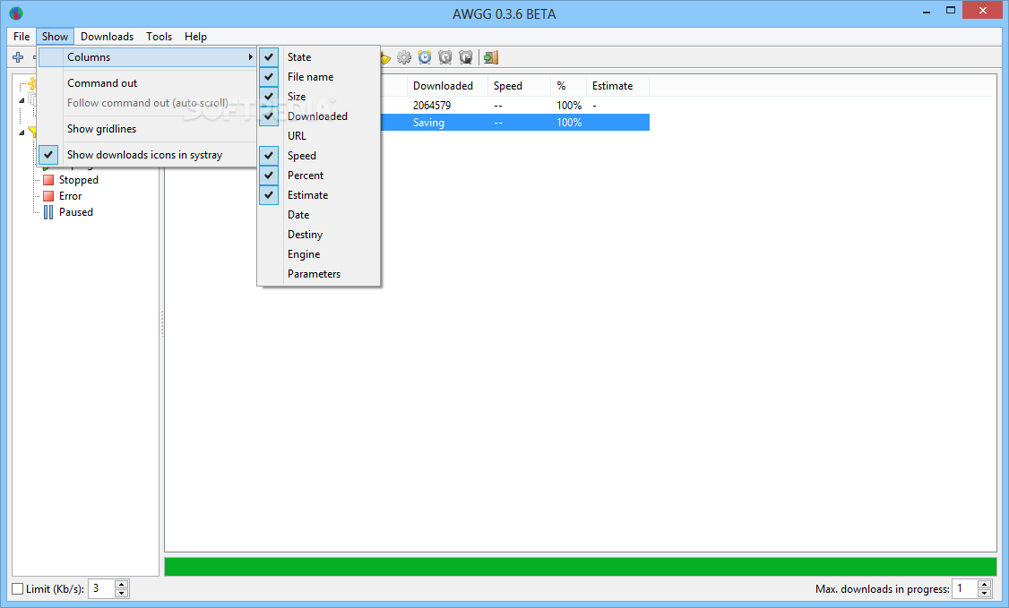This screenshot has height=608, width=1009.
Task: Click the blue Paused bars icon
Action: tap(48, 212)
